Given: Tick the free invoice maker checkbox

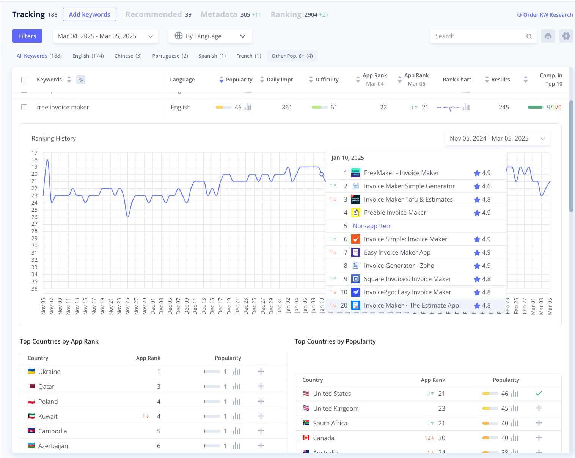Looking at the screenshot, I should [x=24, y=107].
